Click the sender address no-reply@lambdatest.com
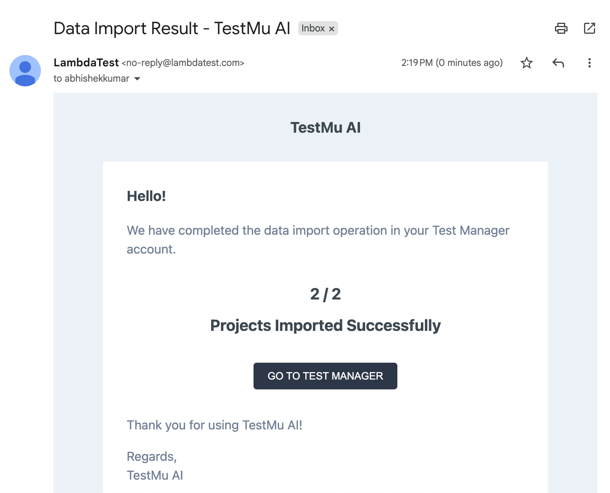Viewport: 610px width, 493px height. (183, 62)
